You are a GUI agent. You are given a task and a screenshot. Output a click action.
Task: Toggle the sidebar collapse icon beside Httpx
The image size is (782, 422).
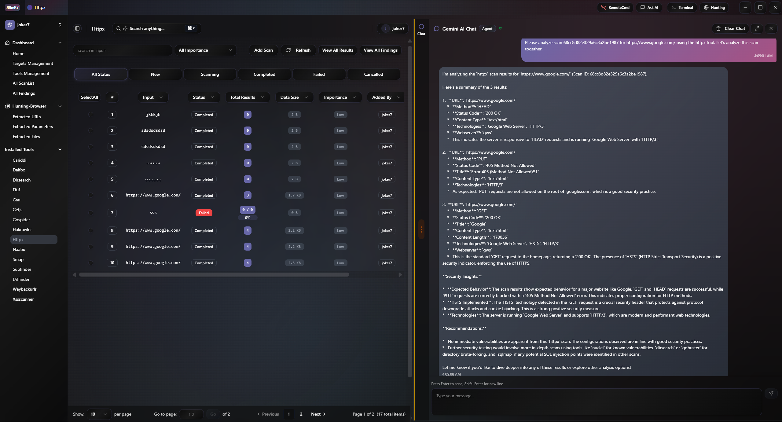point(77,28)
